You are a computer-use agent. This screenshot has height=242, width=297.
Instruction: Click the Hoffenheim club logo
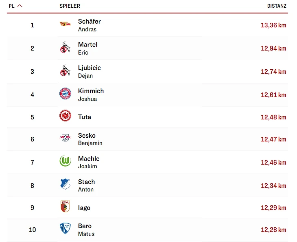[65, 185]
